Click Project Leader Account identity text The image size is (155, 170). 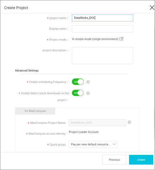click(84, 132)
